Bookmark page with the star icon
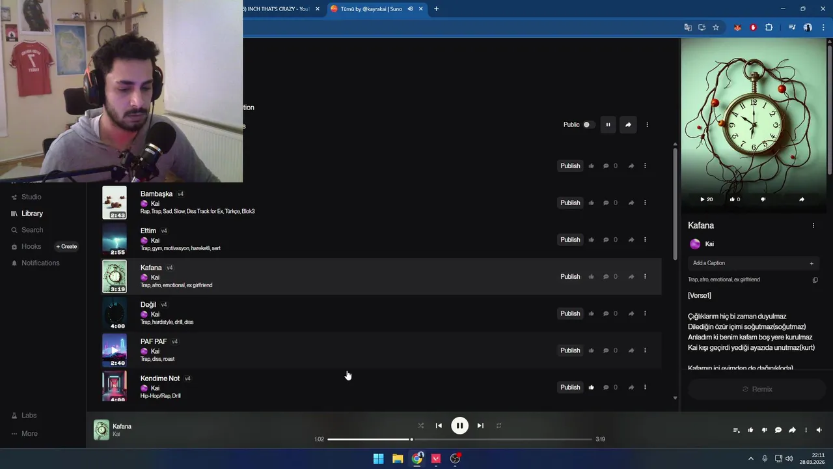This screenshot has height=469, width=833. pos(716,27)
